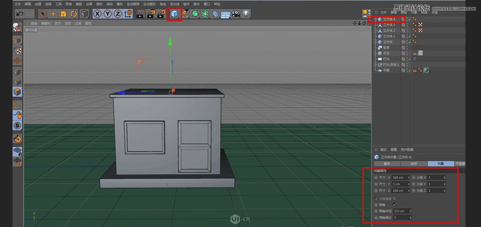Select 立方体.3 object row
This screenshot has height=227, width=481.
[x=389, y=25]
